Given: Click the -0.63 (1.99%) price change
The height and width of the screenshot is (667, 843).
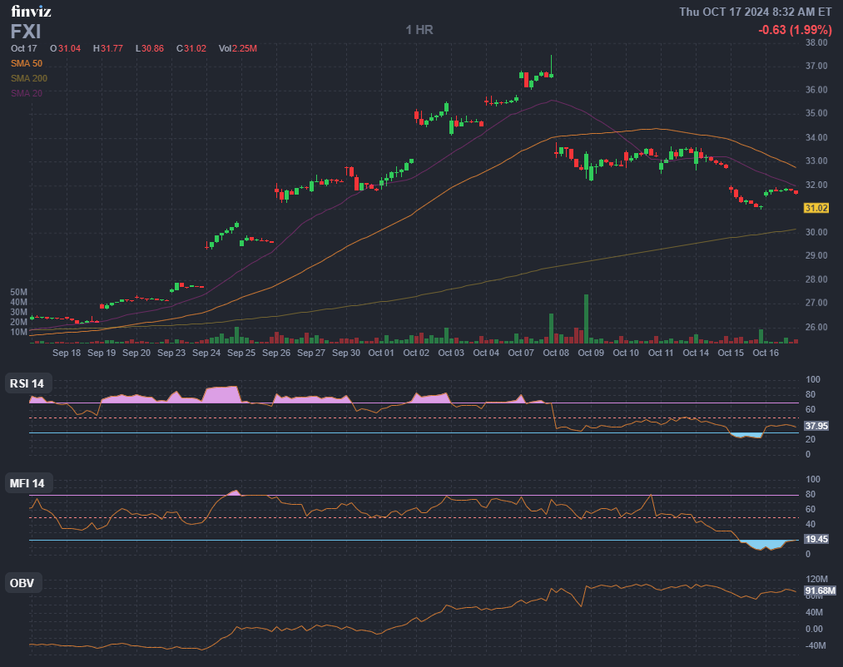Looking at the screenshot, I should click(795, 30).
